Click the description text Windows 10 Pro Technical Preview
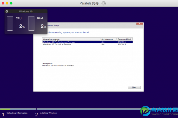The width and height of the screenshot is (178, 118). [58, 65]
